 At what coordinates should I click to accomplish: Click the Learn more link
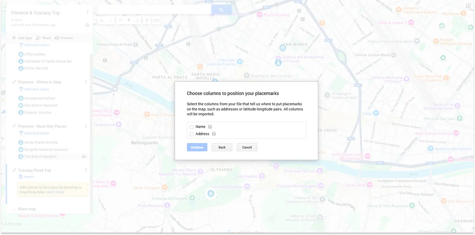[55, 192]
